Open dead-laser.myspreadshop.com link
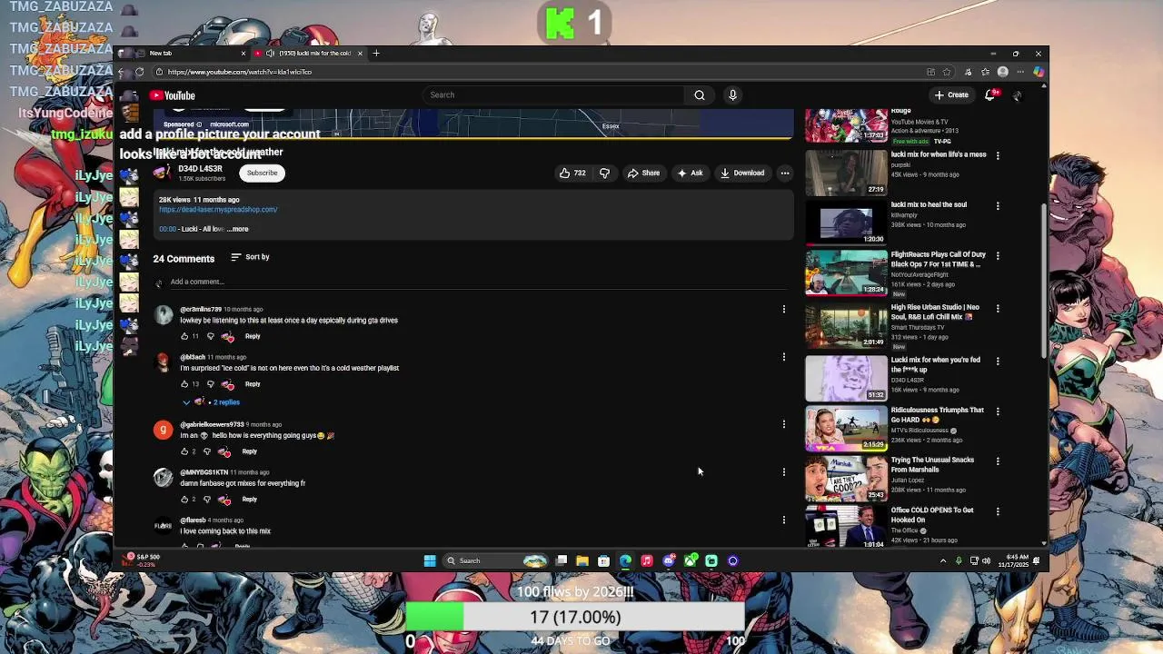 [x=218, y=210]
